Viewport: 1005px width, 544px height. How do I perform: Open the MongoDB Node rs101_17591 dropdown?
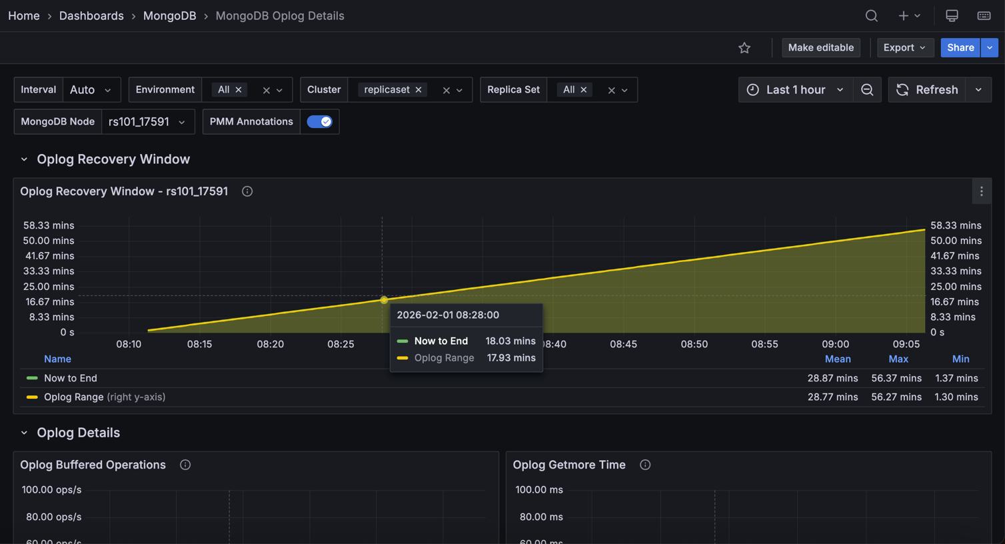(147, 121)
